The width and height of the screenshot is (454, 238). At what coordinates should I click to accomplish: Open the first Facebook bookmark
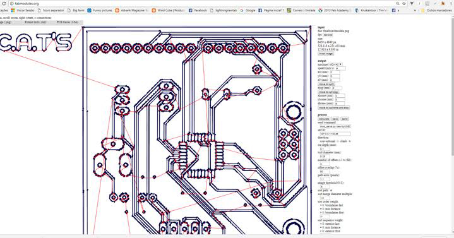click(x=198, y=10)
